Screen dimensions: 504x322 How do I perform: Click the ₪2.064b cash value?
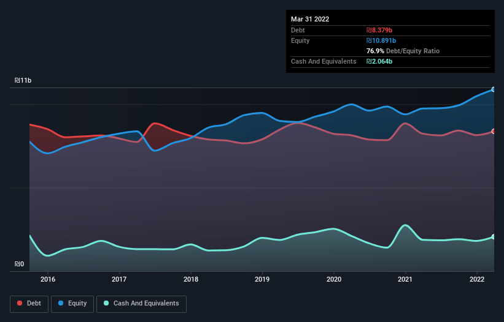click(x=379, y=61)
